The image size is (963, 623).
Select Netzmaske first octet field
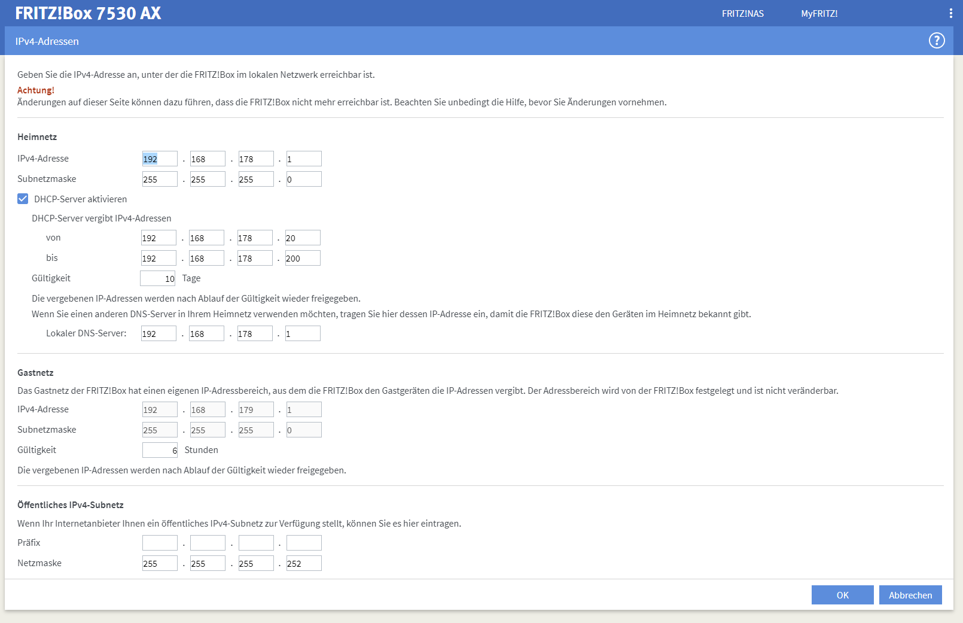[160, 563]
